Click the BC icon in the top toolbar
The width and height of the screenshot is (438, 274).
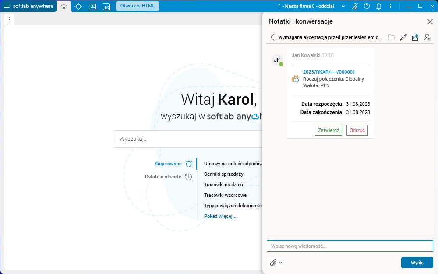pyautogui.click(x=106, y=6)
